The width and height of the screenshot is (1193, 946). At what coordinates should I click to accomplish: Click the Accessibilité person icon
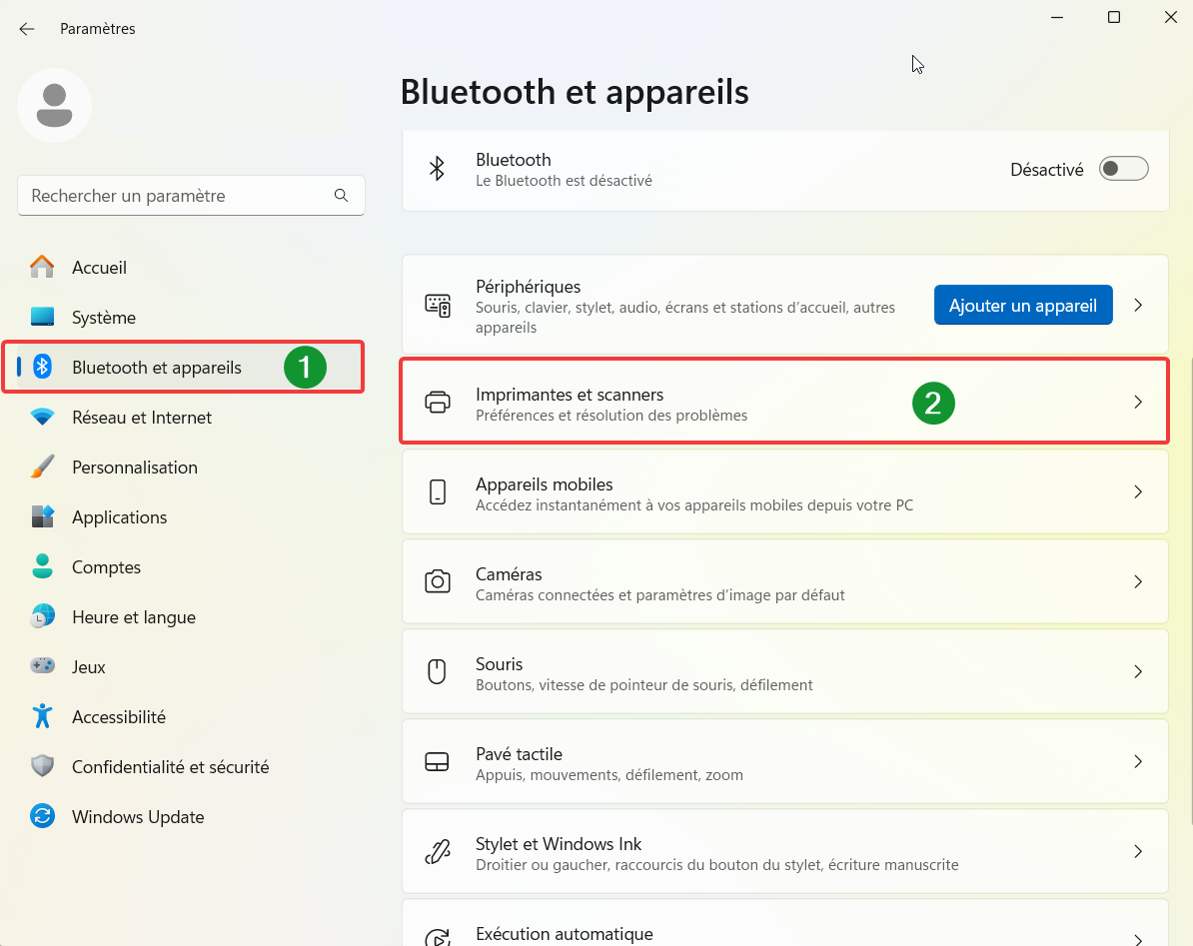click(42, 716)
